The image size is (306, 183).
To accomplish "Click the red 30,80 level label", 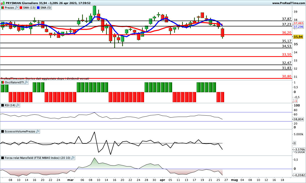I will pos(287,77).
